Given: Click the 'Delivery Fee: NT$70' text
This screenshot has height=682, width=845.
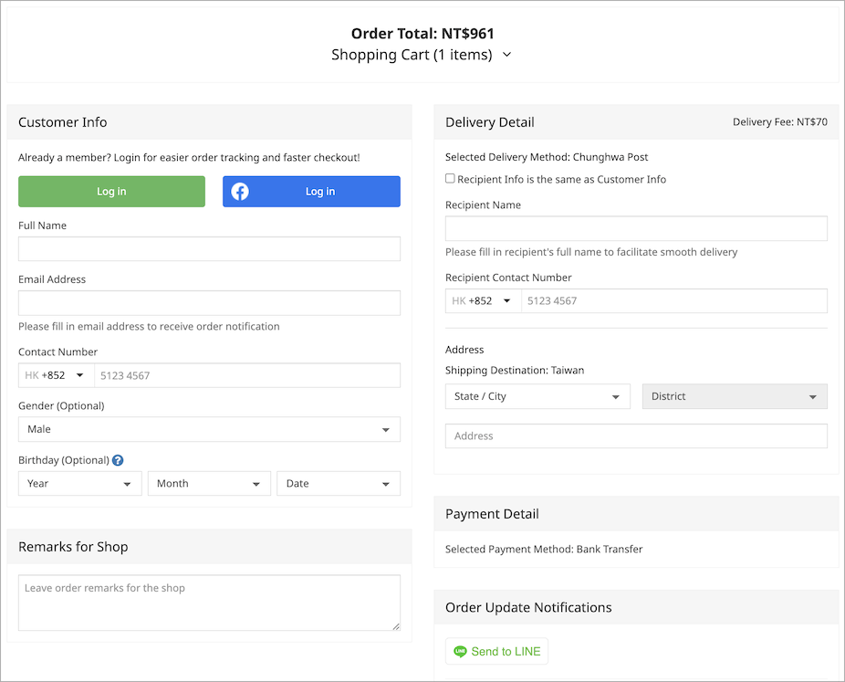Looking at the screenshot, I should pos(780,121).
